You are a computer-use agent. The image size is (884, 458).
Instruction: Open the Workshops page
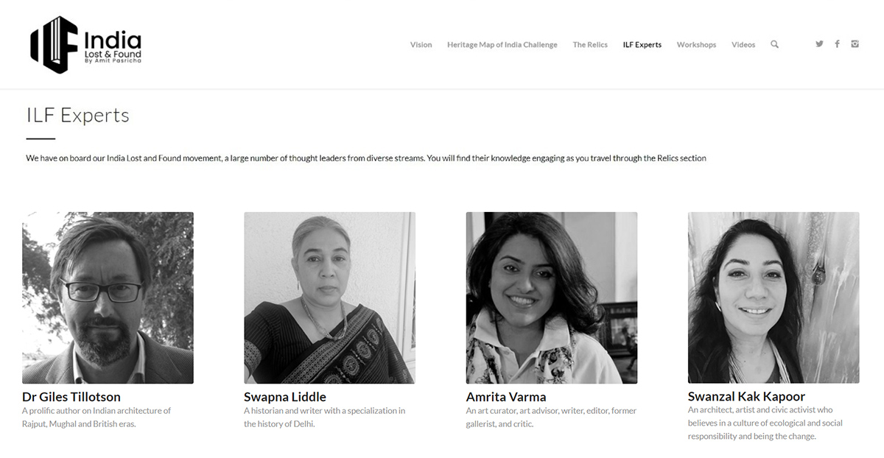point(696,44)
